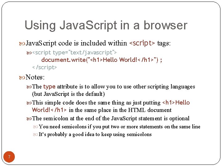The width and height of the screenshot is (222, 167).
Task: Click the line 'You need semicolons if you put two'
Action: pos(120,126)
